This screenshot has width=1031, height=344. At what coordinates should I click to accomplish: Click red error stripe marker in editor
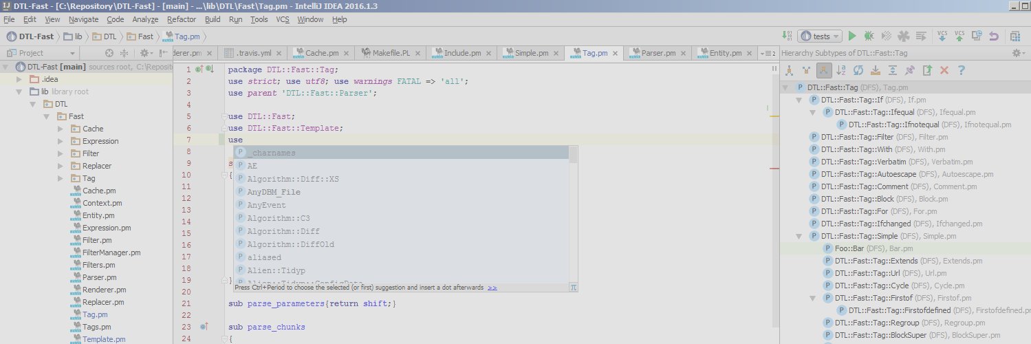pos(774,169)
